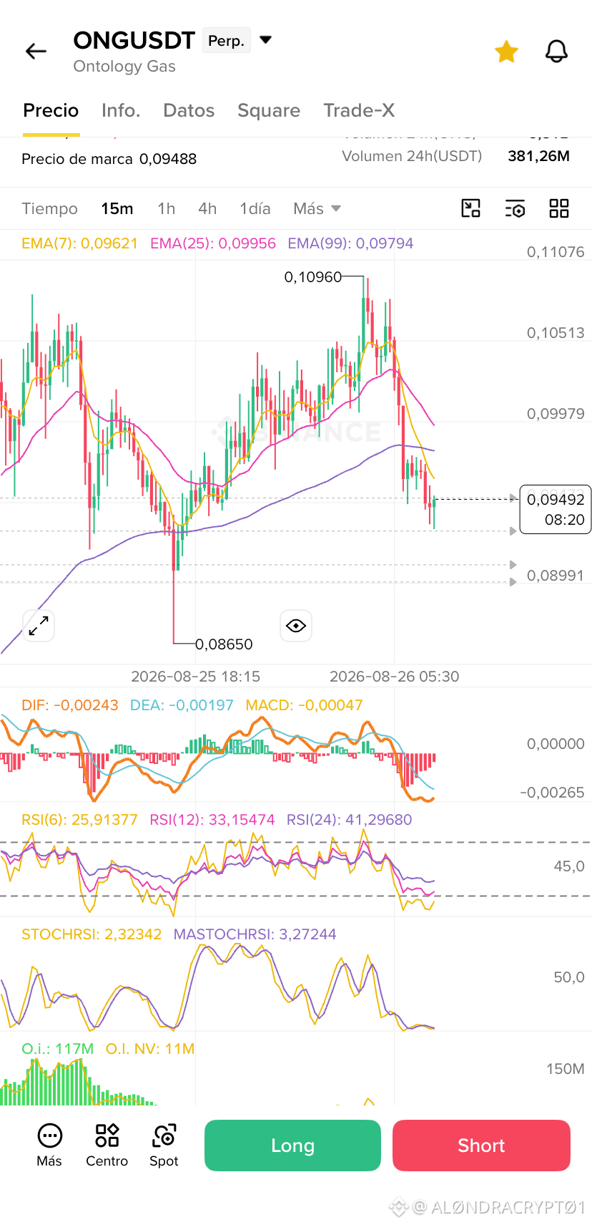Select the Tiempo chart mode

point(49,208)
